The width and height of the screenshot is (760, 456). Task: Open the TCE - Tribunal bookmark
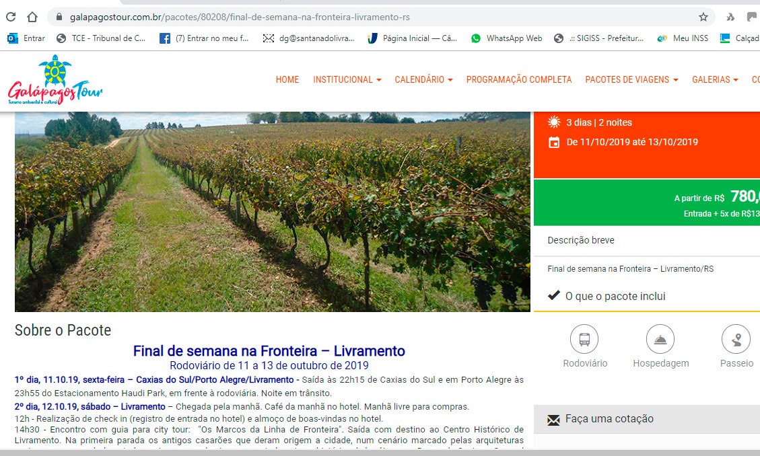click(101, 38)
